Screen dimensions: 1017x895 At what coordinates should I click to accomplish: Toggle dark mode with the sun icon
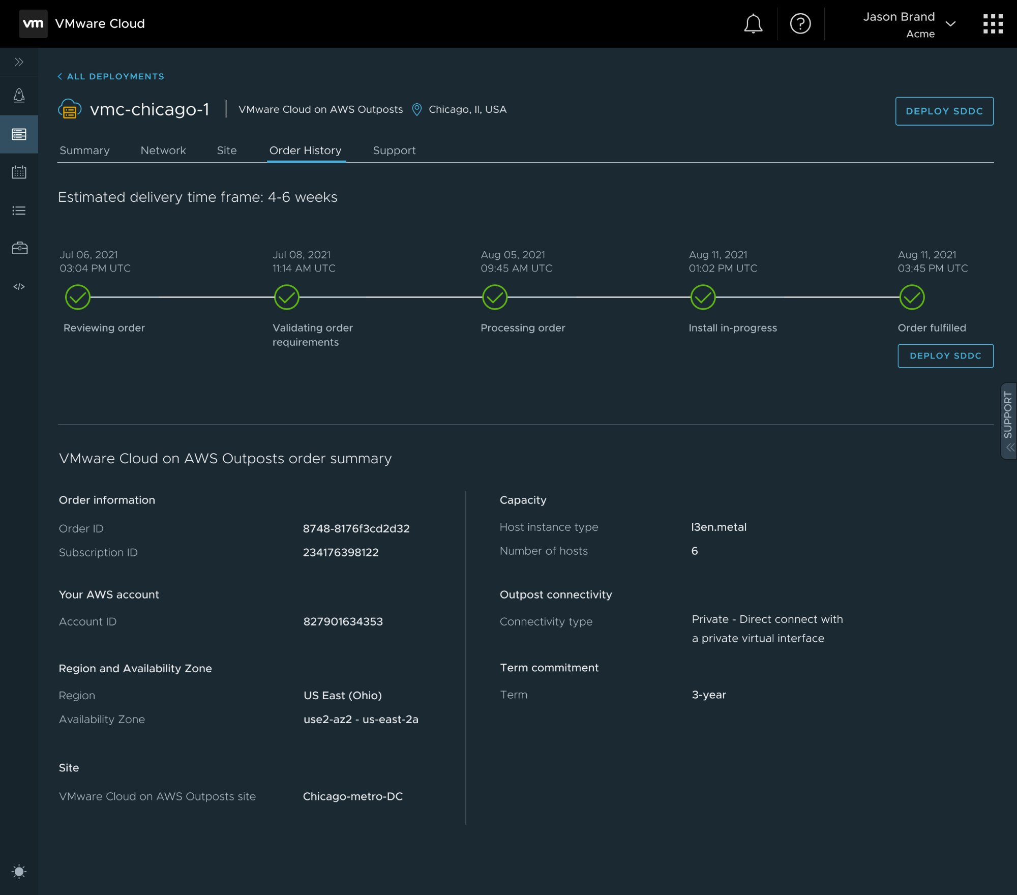(19, 872)
